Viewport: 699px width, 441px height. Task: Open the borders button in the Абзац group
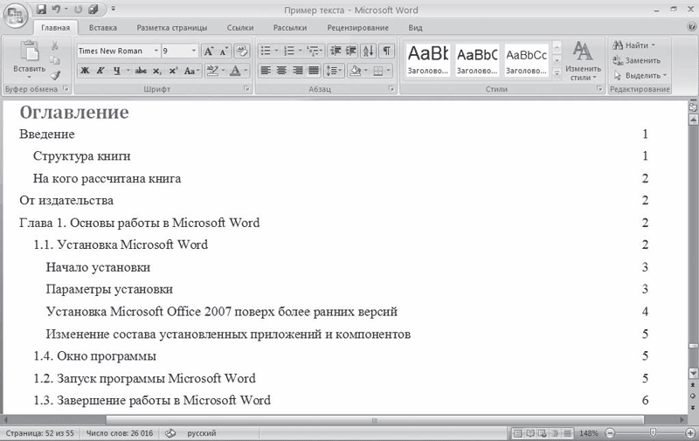click(x=378, y=71)
